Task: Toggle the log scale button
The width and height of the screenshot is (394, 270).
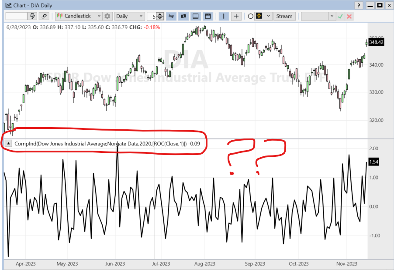Action: pyautogui.click(x=171, y=16)
